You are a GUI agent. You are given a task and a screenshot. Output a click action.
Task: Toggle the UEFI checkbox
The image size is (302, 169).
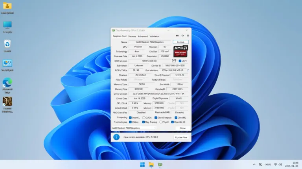[180, 61]
